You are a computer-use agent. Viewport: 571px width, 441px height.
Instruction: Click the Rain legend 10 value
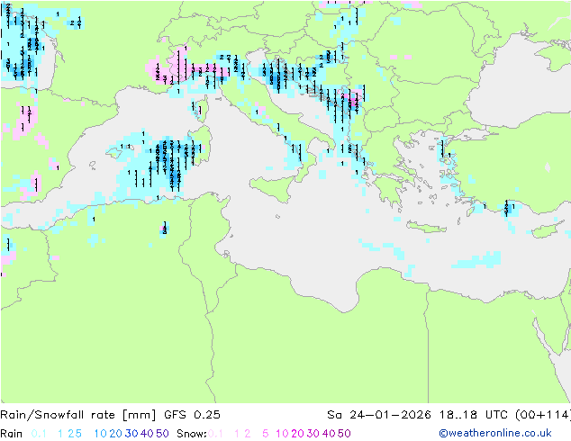click(101, 434)
